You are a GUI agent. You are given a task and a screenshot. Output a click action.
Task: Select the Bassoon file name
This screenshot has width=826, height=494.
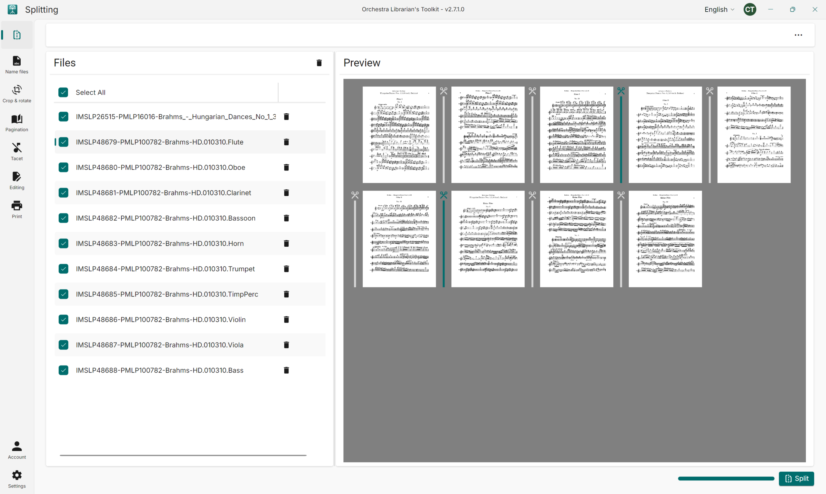166,218
